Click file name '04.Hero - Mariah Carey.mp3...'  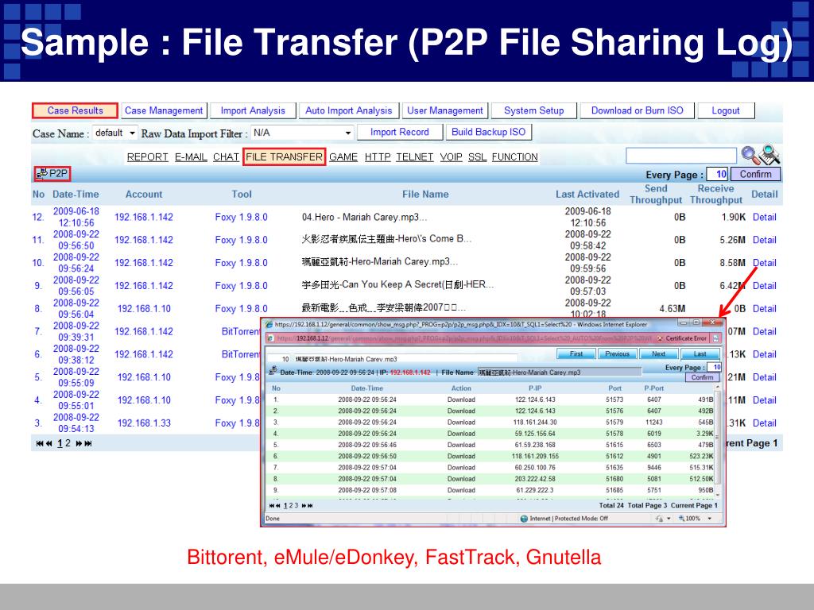click(x=364, y=218)
